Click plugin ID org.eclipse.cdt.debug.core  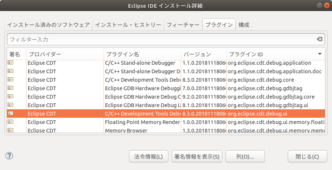pos(261,80)
